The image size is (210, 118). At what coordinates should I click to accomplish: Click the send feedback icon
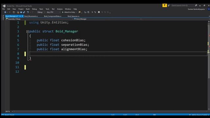click(x=169, y=5)
